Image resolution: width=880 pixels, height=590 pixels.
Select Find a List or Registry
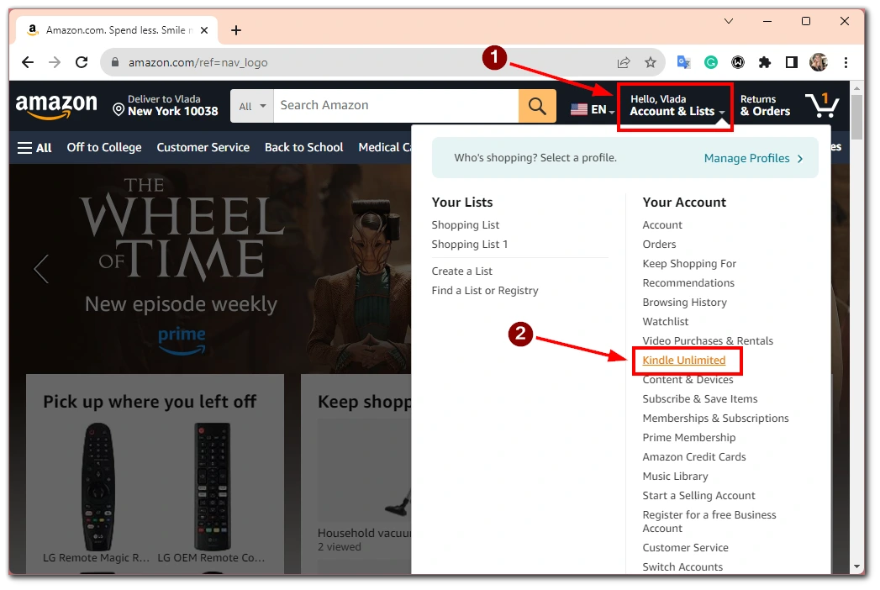(485, 291)
